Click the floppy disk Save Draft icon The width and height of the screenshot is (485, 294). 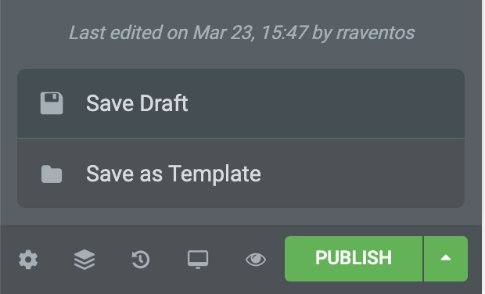pos(52,103)
